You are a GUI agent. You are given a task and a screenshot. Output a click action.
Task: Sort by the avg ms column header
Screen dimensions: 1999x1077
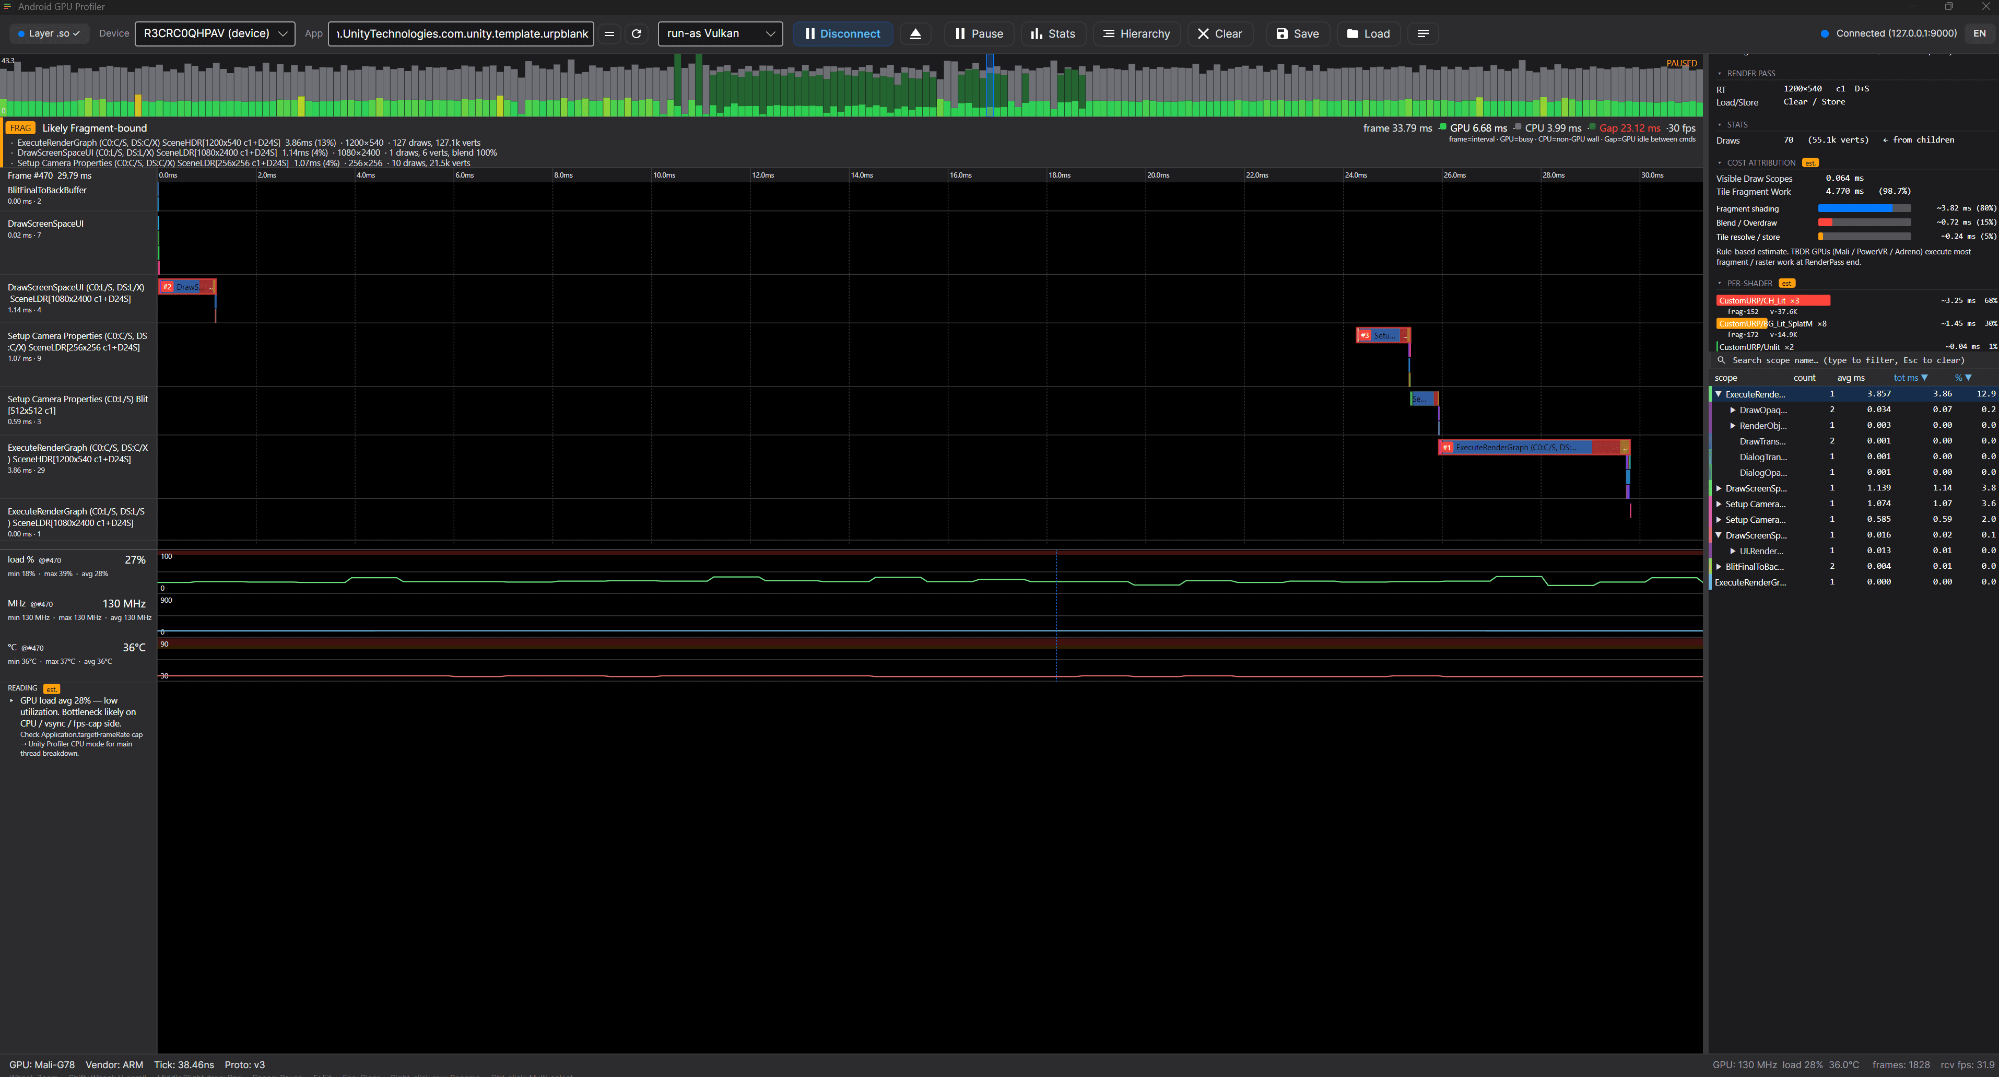pos(1851,378)
